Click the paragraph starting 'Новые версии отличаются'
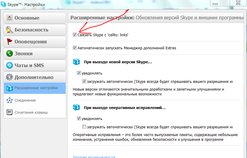 coord(148,92)
